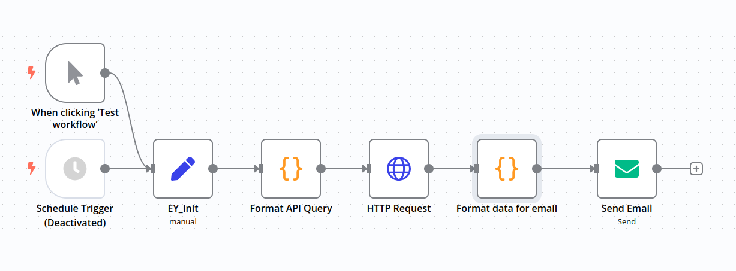Click the plus button after Send Email
Viewport: 736px width, 271px height.
(696, 169)
